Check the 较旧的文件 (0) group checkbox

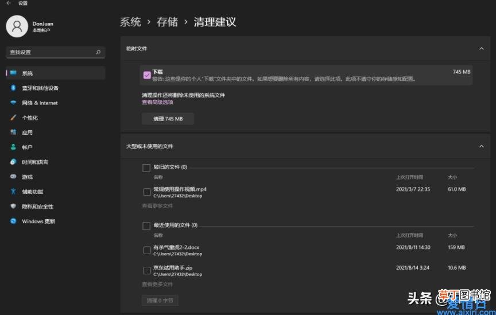point(146,168)
